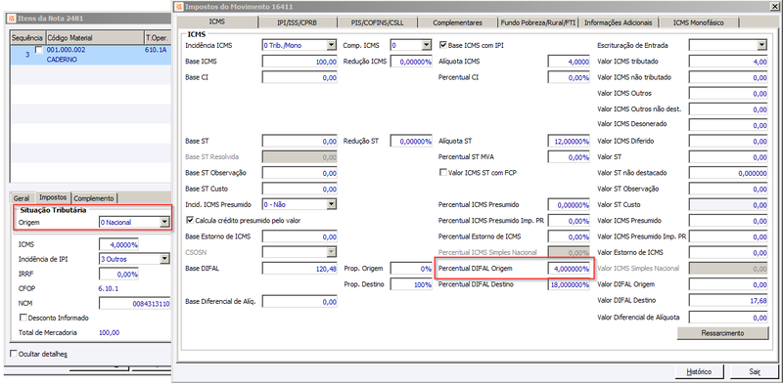Click the Histórico button
This screenshot has height=384, width=783.
(x=699, y=372)
